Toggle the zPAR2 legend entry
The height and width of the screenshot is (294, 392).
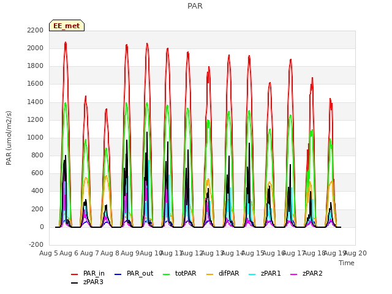306,274
